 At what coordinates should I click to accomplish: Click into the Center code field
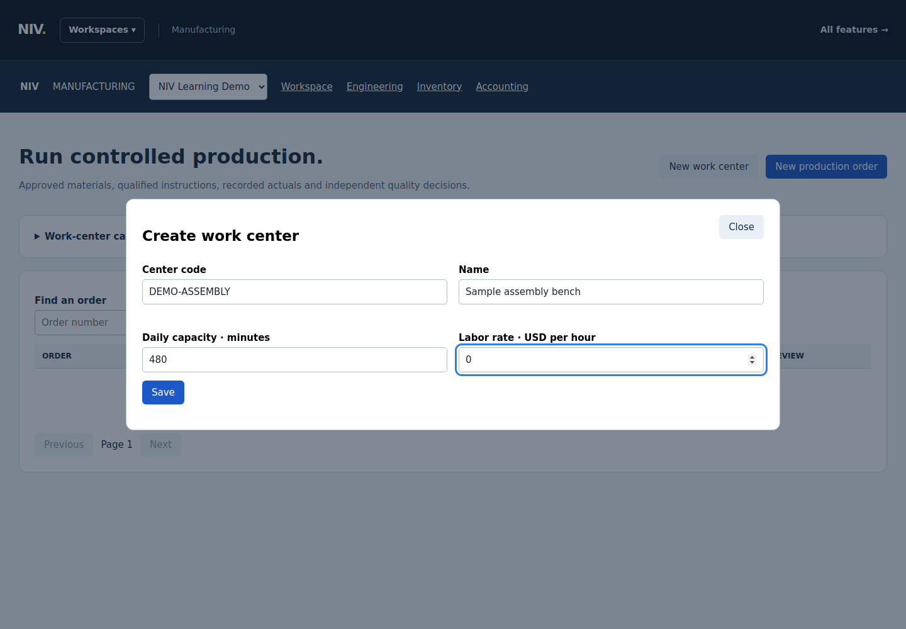[x=294, y=292]
